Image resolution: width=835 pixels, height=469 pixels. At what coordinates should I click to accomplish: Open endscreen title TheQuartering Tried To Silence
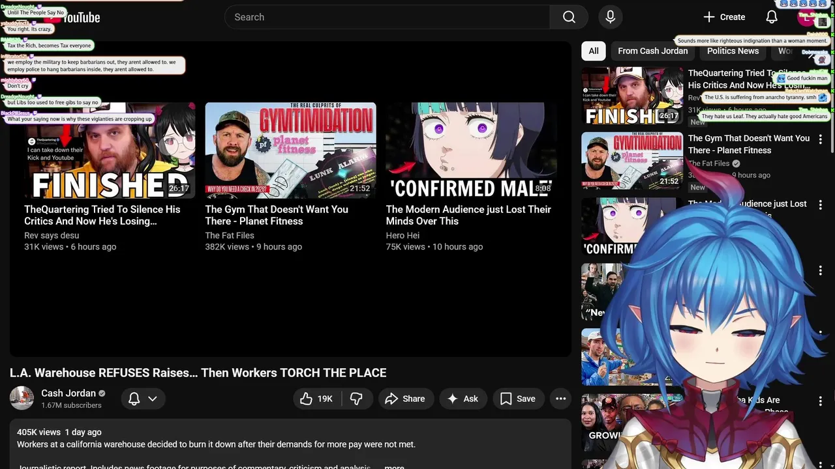point(102,215)
